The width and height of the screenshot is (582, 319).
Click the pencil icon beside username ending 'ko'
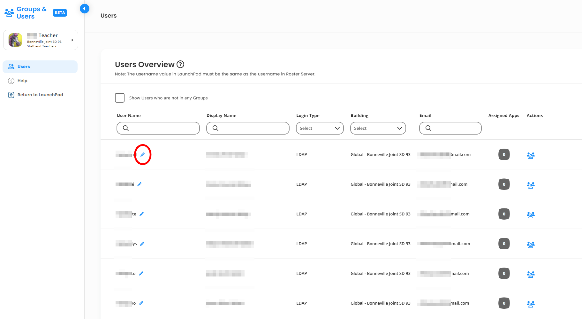coord(141,303)
